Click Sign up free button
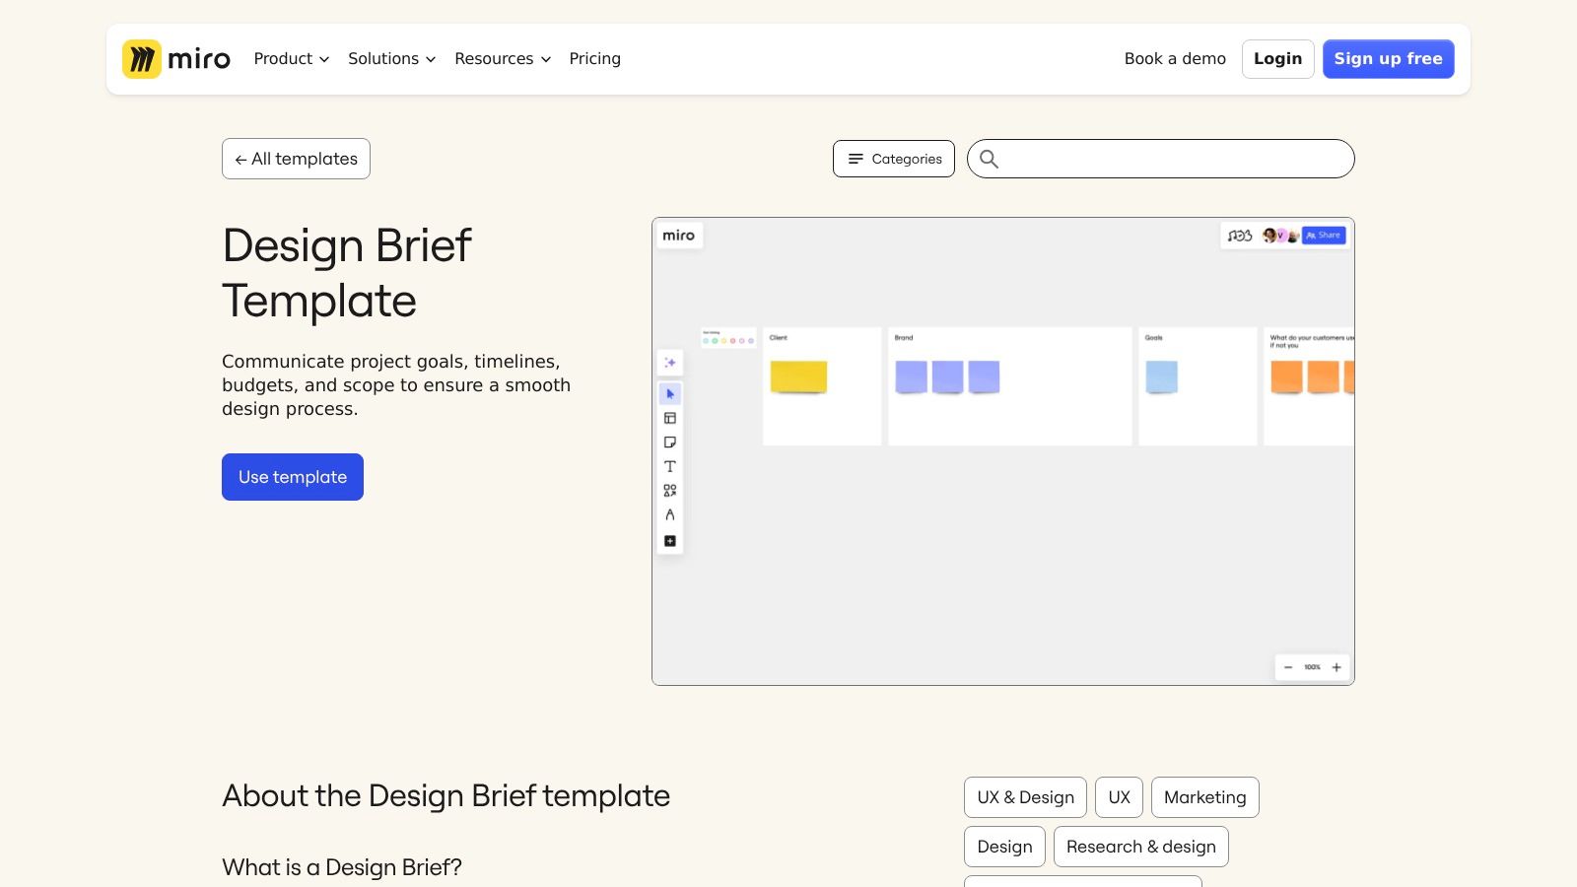This screenshot has width=1577, height=887. 1388,59
